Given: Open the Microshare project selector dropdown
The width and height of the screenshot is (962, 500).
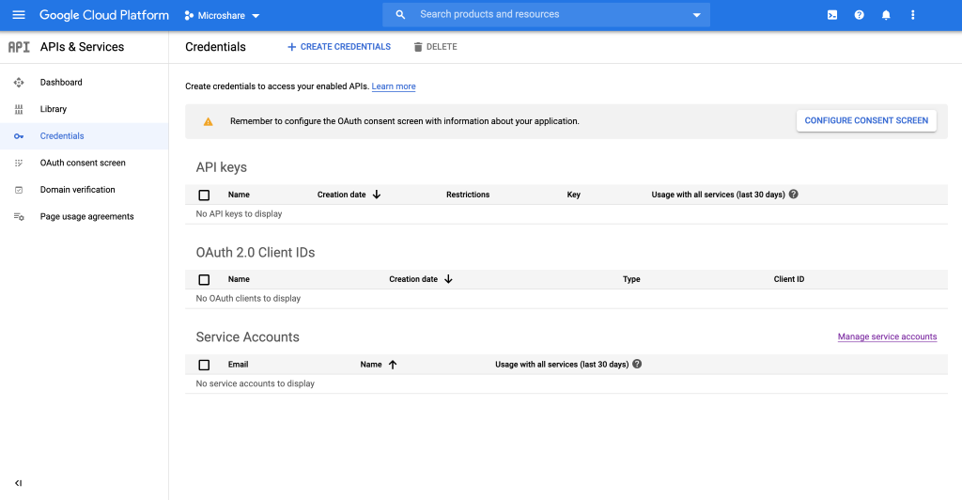Looking at the screenshot, I should click(223, 16).
